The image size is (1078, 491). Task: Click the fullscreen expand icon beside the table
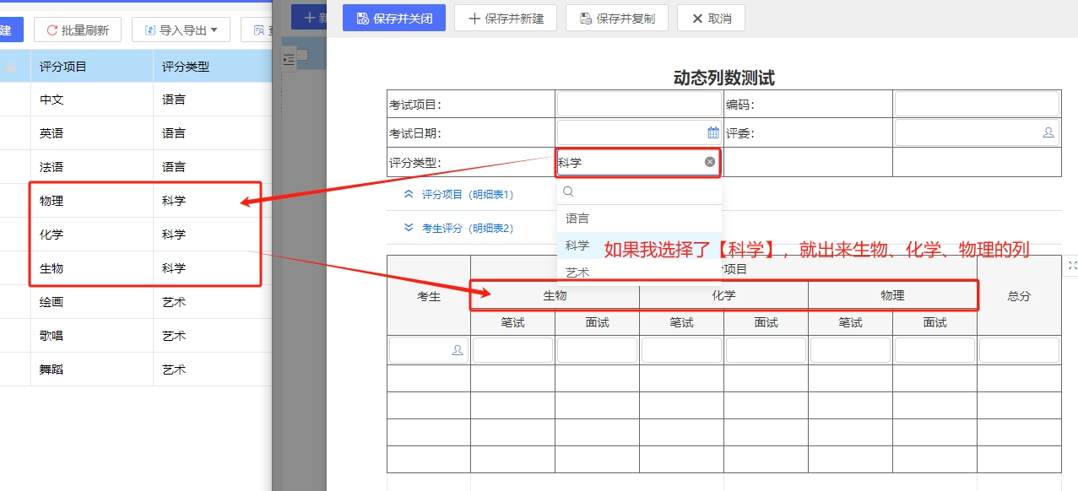[1072, 265]
